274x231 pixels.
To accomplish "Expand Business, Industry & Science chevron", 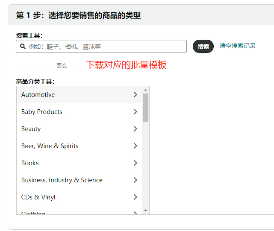I will click(x=136, y=180).
